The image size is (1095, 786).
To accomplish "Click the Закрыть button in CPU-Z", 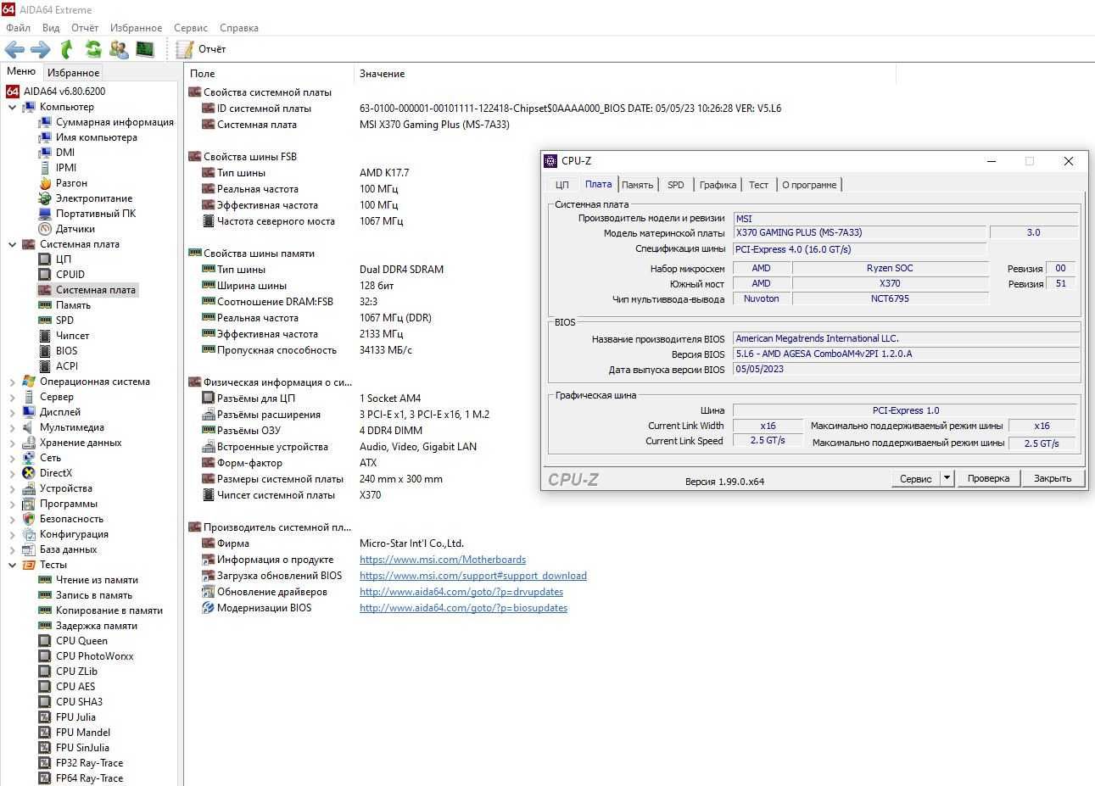I will [x=1053, y=478].
